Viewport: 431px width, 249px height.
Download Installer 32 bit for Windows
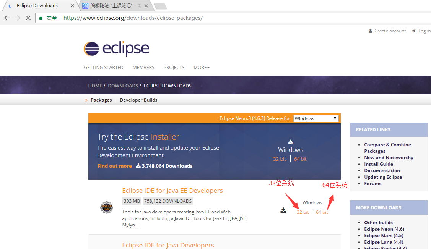tap(279, 159)
